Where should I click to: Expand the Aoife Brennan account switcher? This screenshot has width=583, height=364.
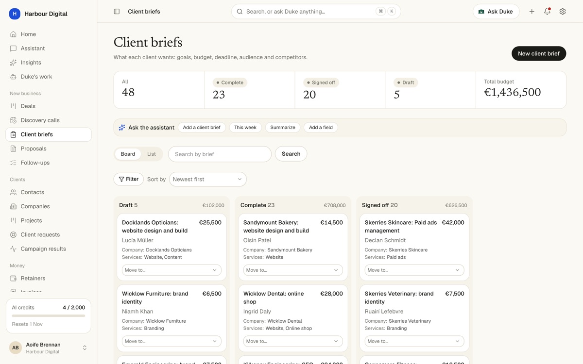point(85,347)
